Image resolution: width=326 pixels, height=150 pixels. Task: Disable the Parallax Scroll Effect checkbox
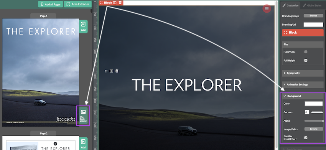click(x=306, y=137)
